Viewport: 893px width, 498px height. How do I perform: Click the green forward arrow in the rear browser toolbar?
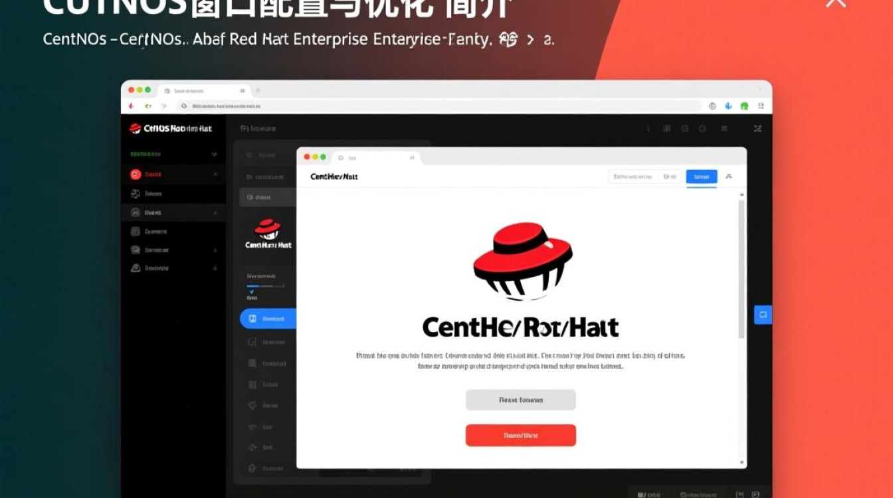tap(148, 106)
